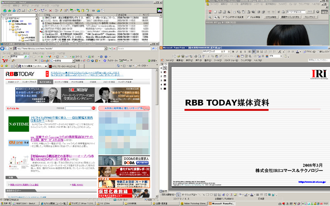The image size is (330, 206).
Task: Click Save icon in PowerPoint toolbar
Action: [x=183, y=56]
